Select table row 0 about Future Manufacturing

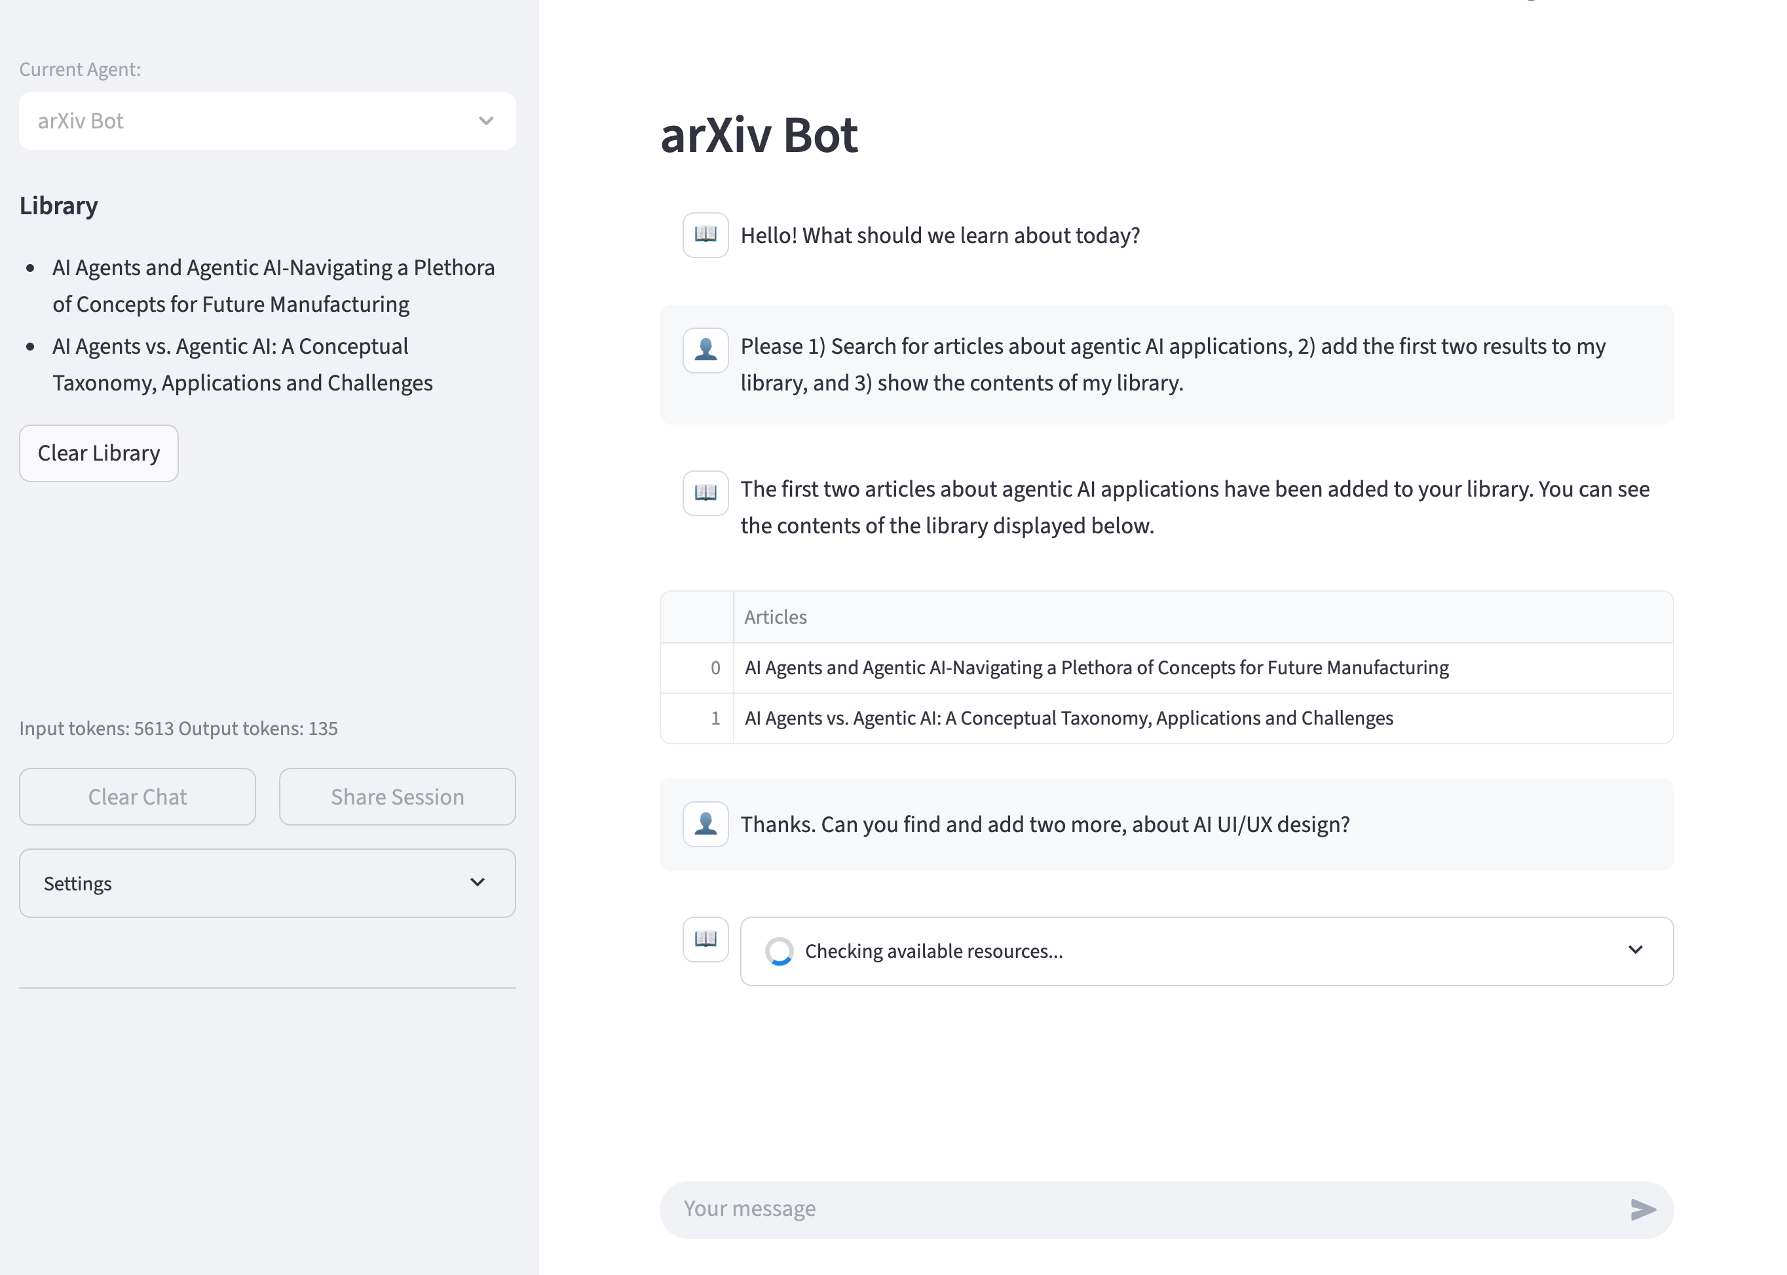point(1096,668)
